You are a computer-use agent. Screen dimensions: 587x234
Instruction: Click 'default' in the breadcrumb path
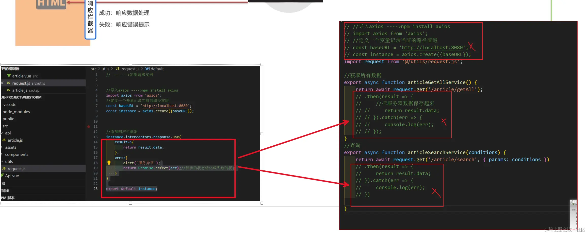157,69
